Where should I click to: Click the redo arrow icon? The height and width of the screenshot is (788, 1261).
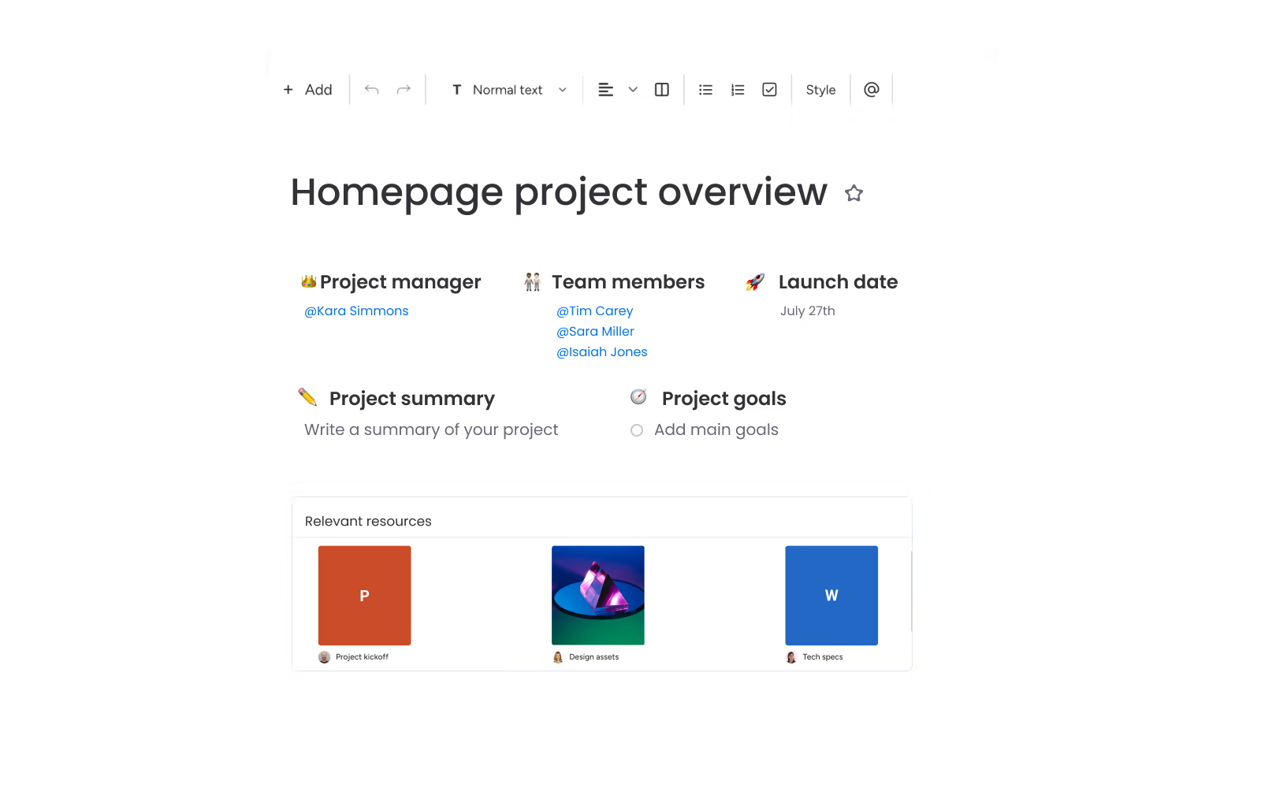(404, 90)
